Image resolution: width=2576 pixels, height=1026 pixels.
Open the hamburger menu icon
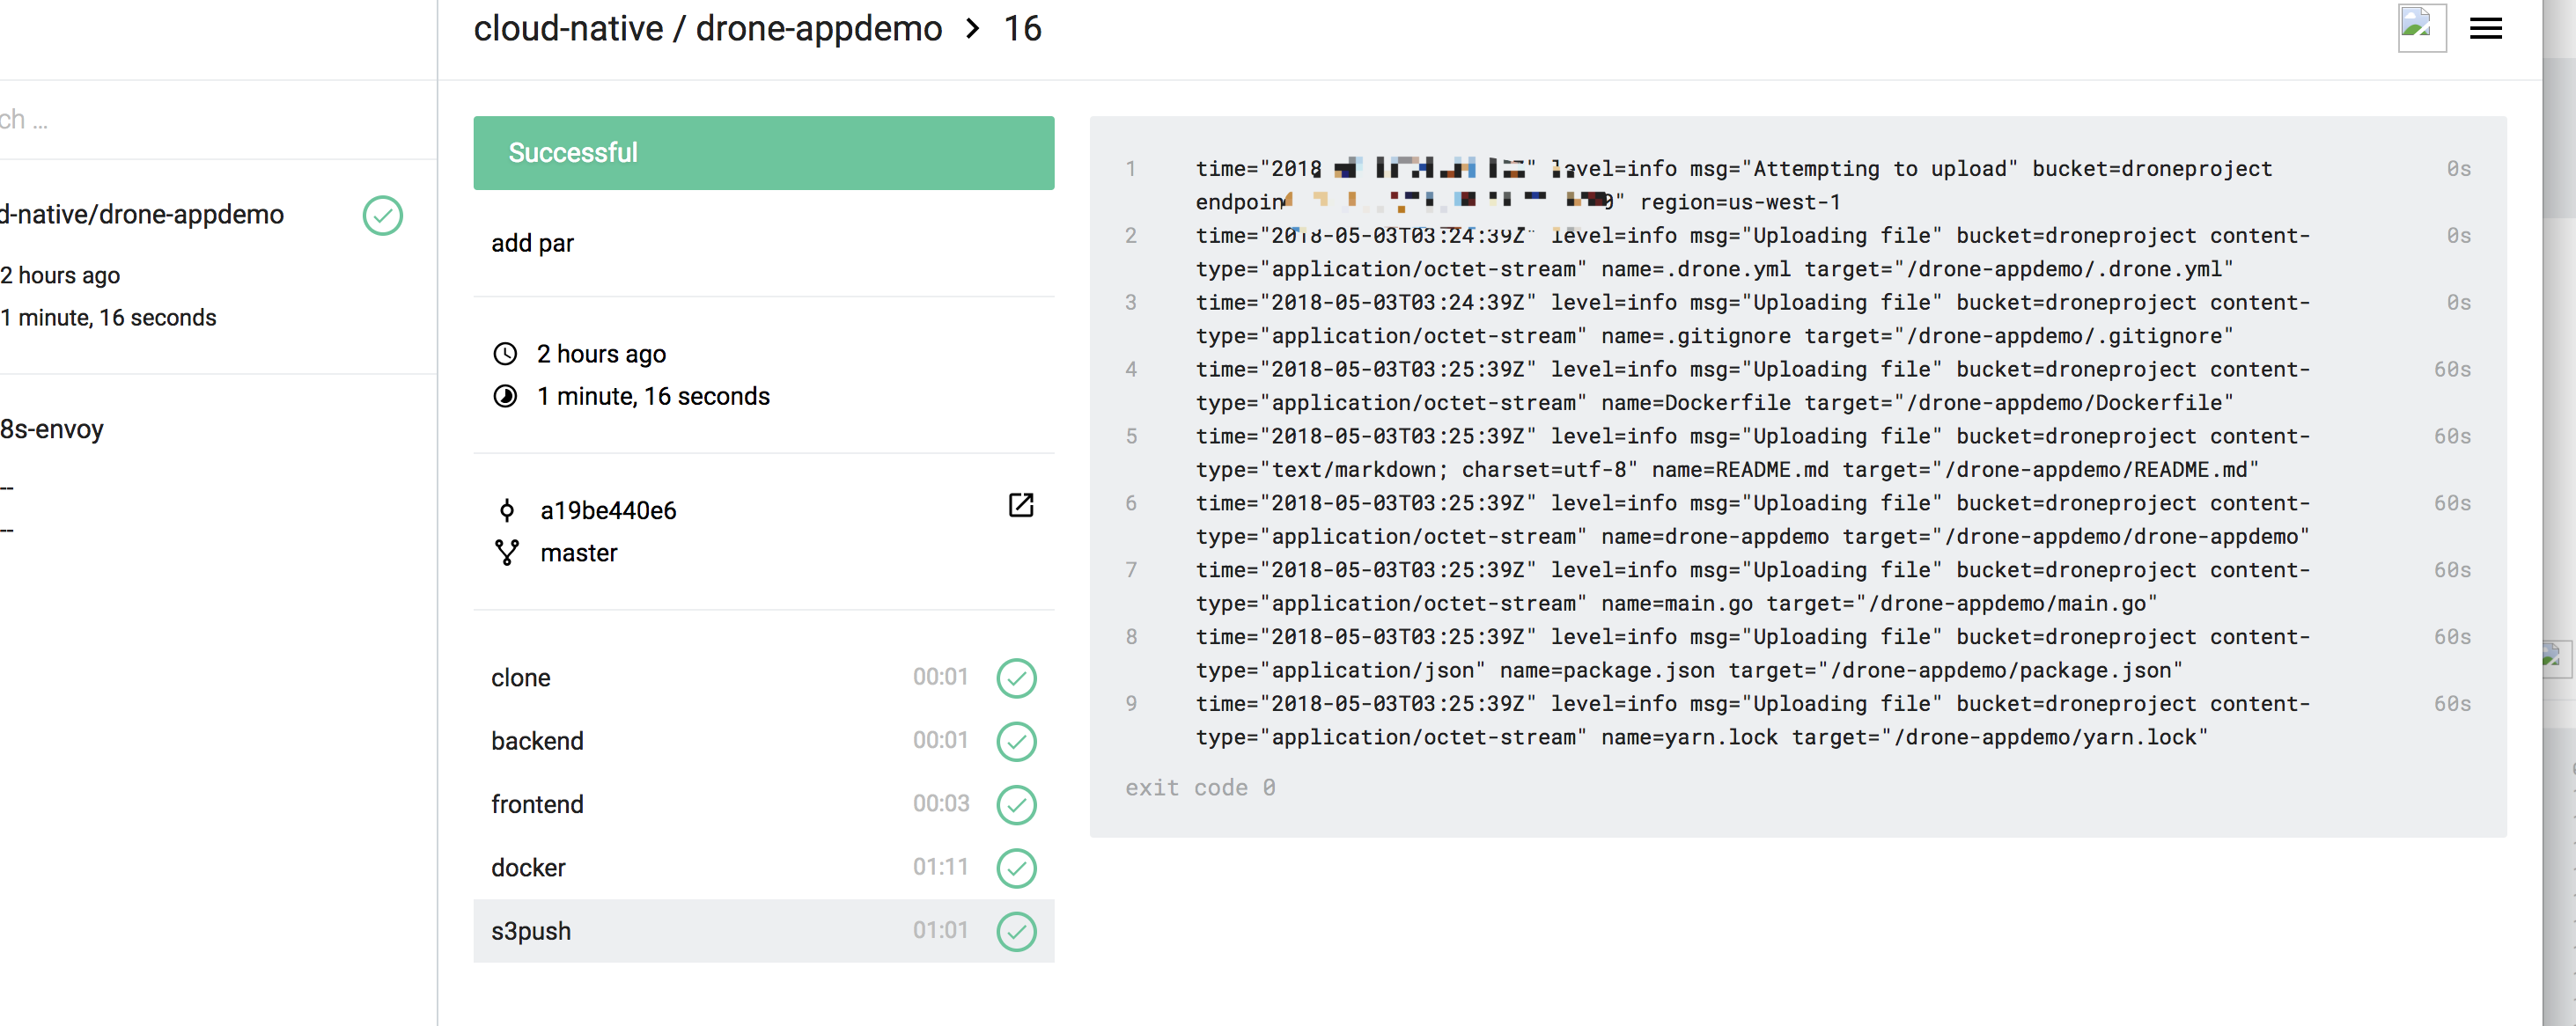tap(2485, 29)
